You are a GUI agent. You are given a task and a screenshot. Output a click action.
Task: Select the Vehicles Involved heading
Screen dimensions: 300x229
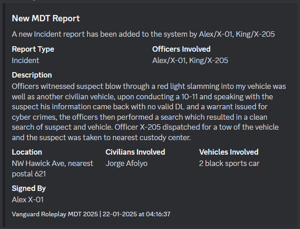(x=229, y=152)
